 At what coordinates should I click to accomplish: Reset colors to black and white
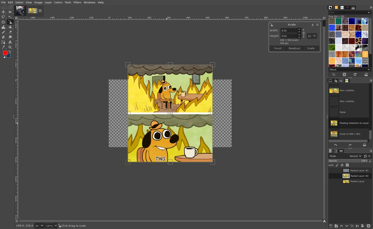(4, 57)
